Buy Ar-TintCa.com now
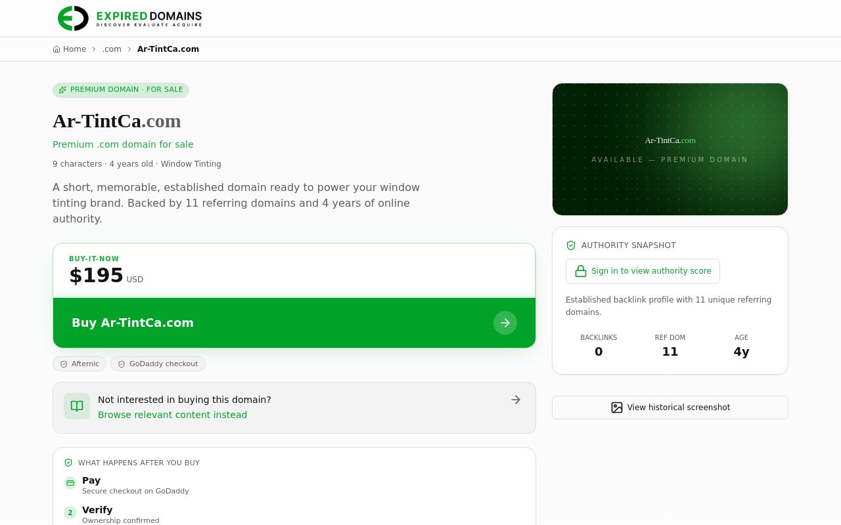Image resolution: width=841 pixels, height=525 pixels. click(294, 323)
